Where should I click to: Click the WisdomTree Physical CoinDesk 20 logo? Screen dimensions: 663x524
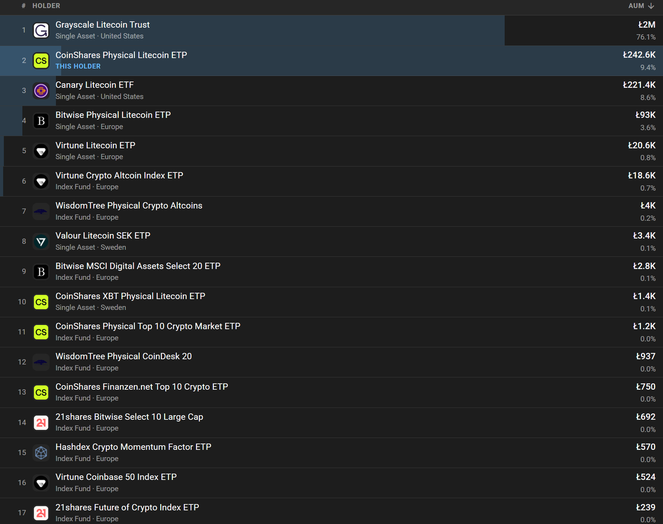[41, 362]
